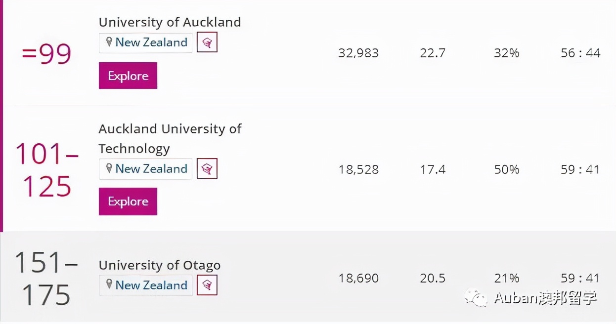Click graduation cap icon for University of Auckland

point(207,42)
